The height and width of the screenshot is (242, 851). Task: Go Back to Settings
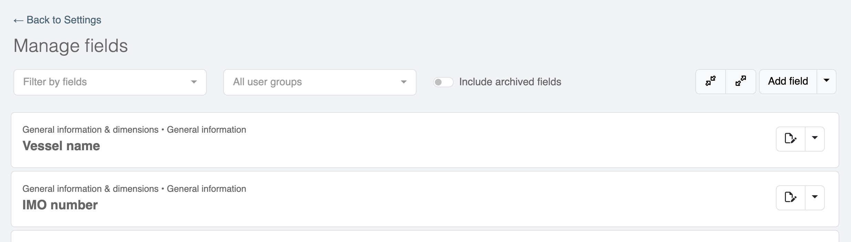click(x=57, y=20)
